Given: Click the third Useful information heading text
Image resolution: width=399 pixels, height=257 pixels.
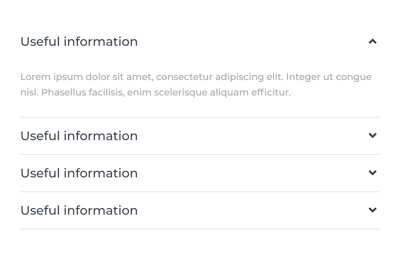Looking at the screenshot, I should point(79,173).
